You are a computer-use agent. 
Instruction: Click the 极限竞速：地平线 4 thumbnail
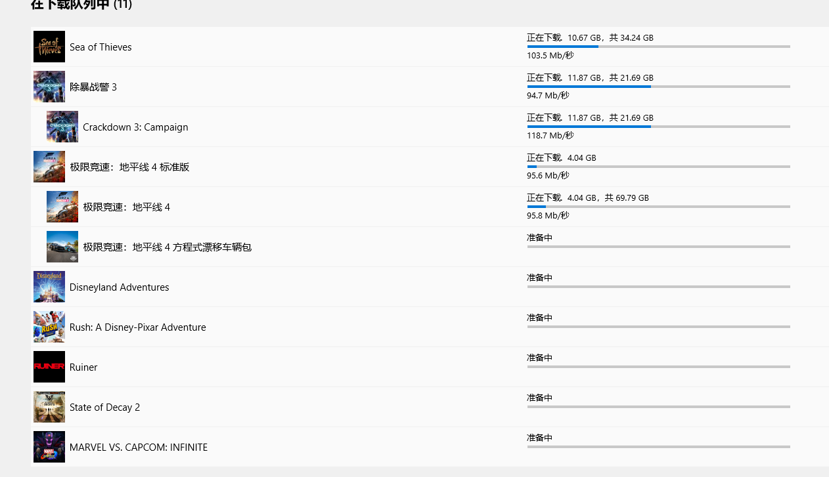click(x=62, y=206)
